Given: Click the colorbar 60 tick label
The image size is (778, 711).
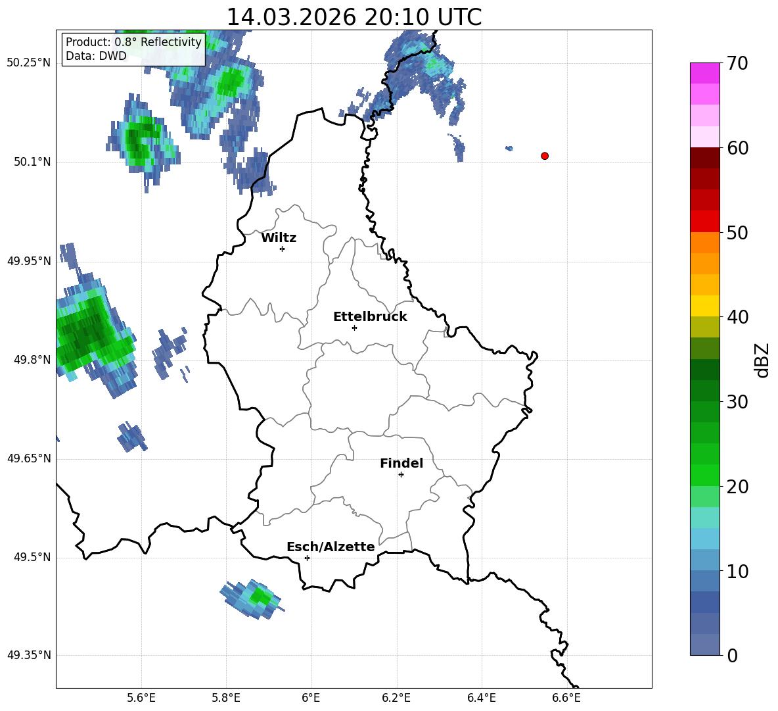Looking at the screenshot, I should click(737, 148).
